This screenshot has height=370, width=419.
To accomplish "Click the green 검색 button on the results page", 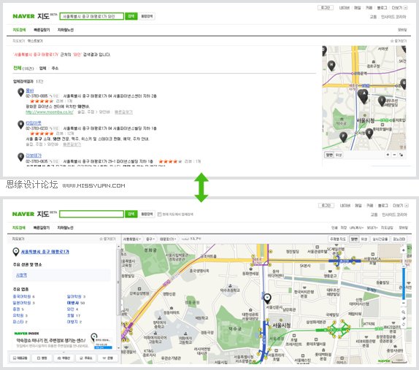I will (131, 16).
